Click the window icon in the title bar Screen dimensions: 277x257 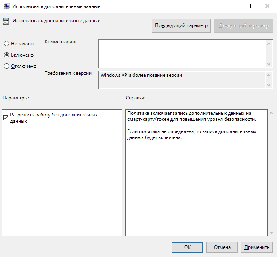point(7,6)
